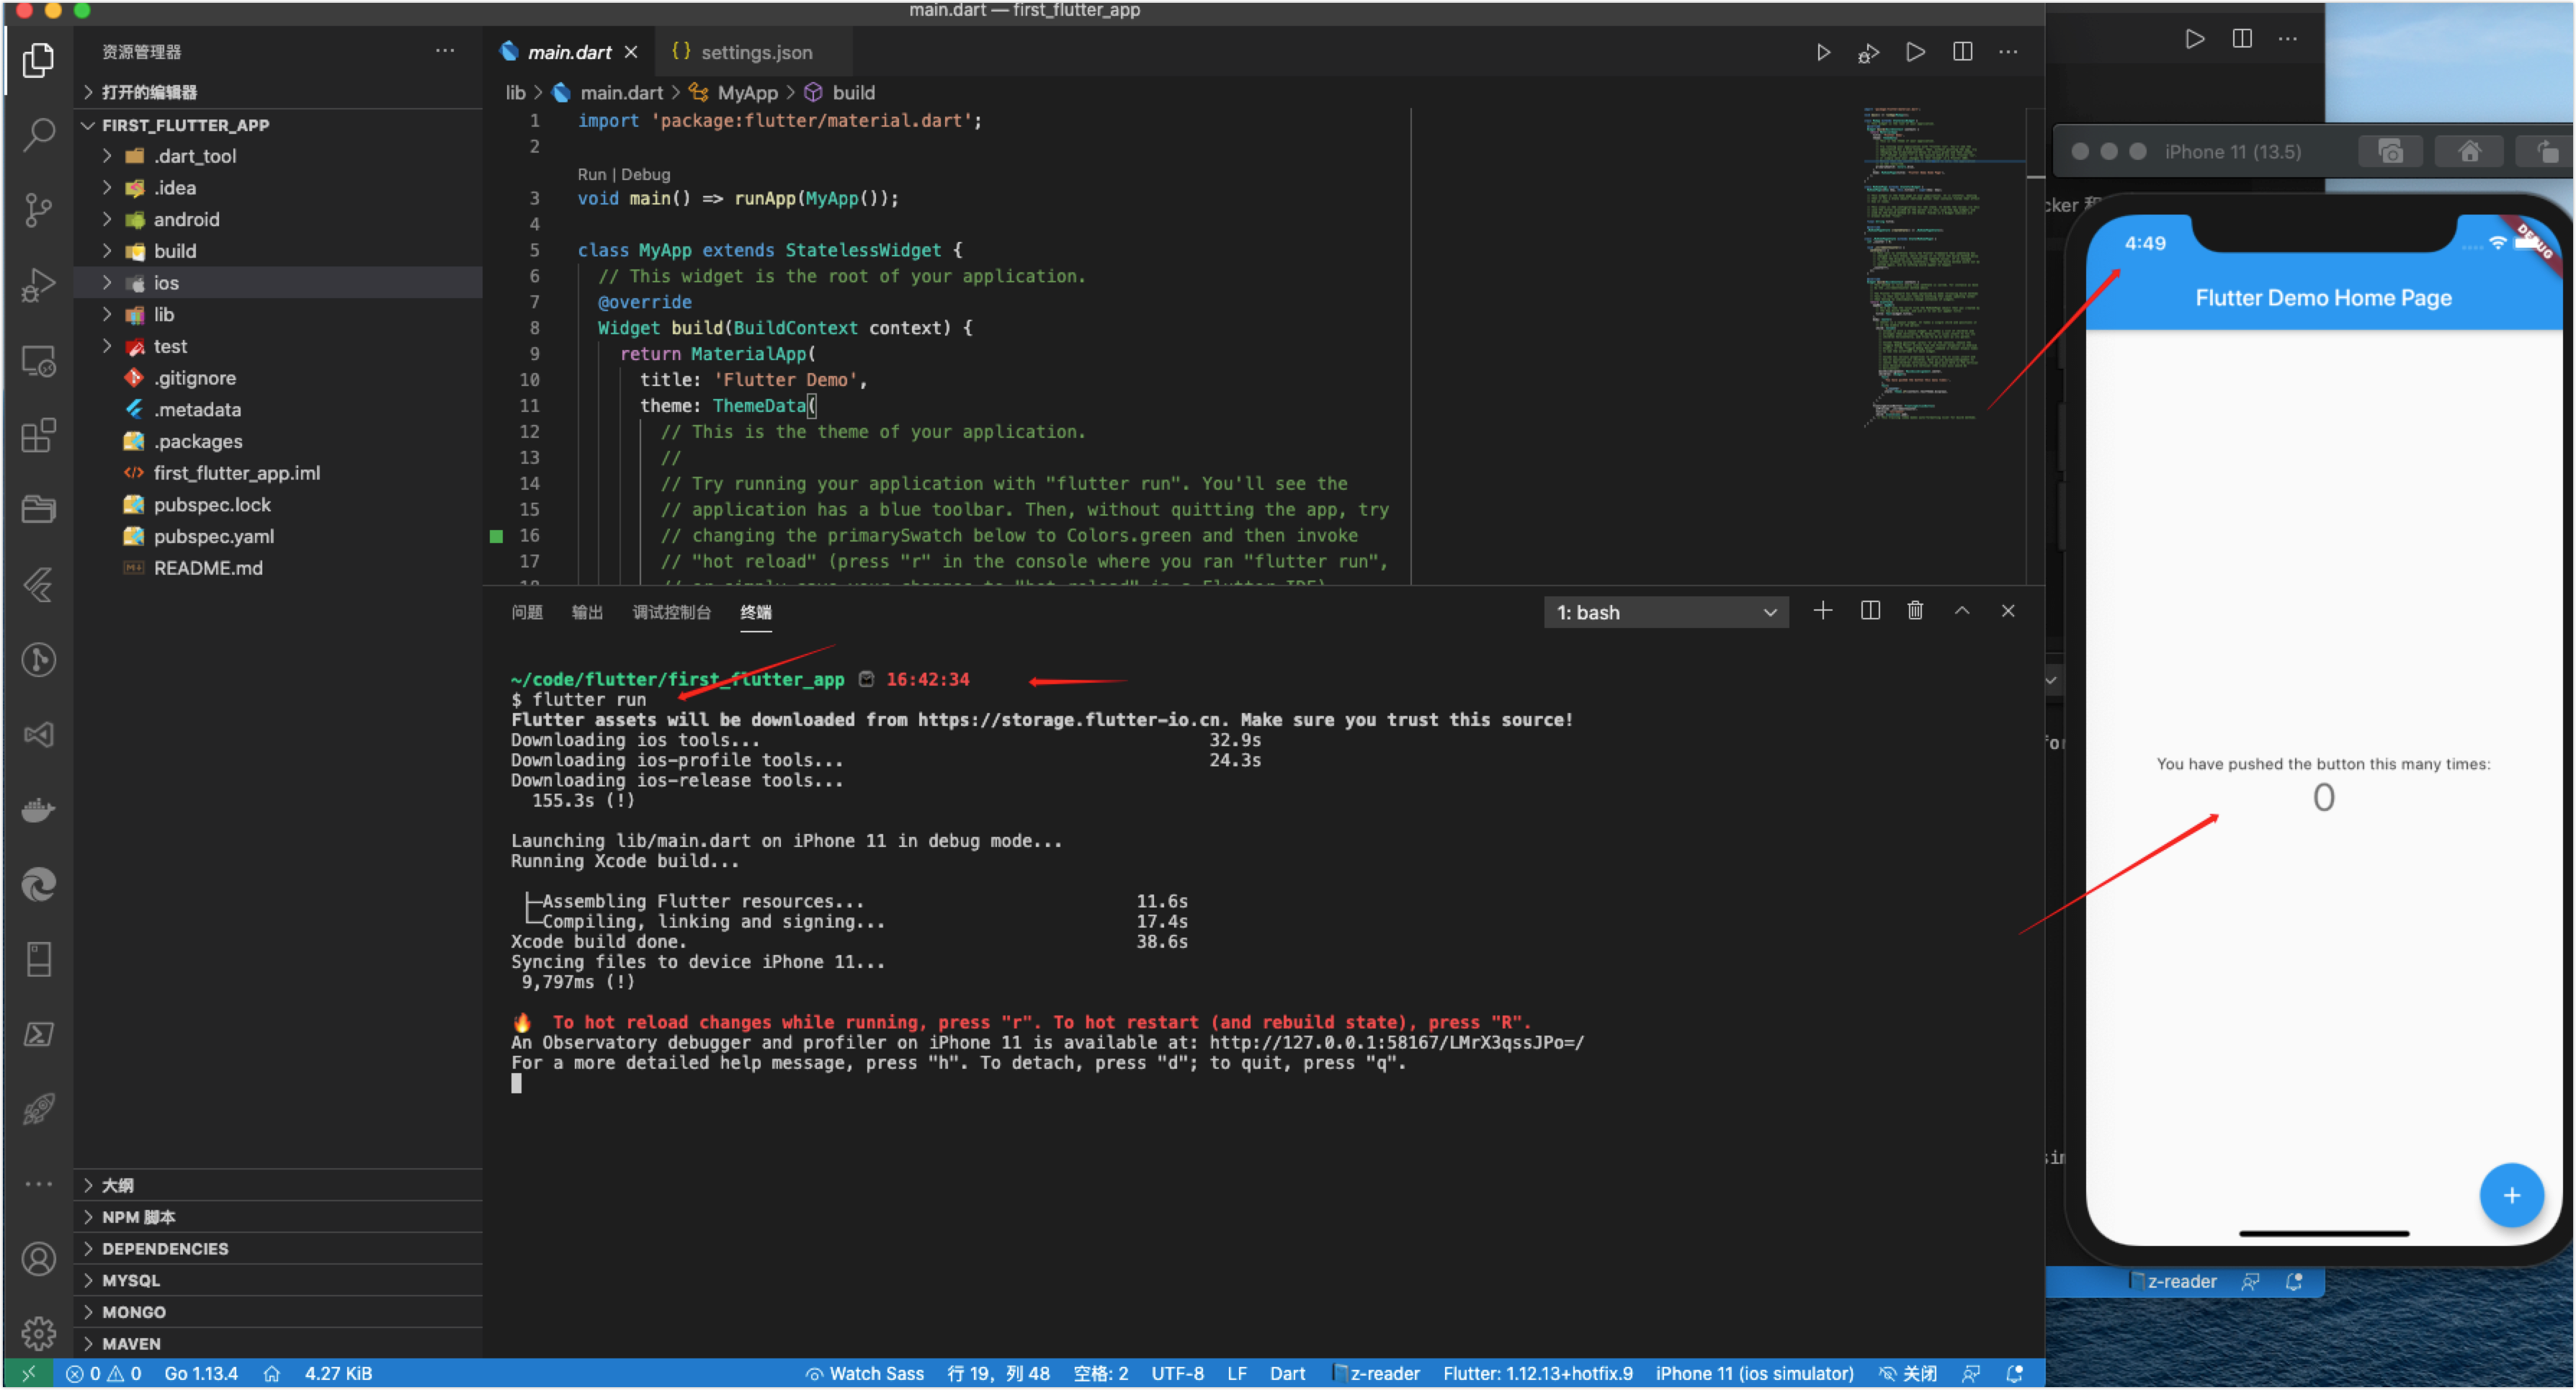Open README.md in the explorer
Image resolution: width=2576 pixels, height=1390 pixels.
[x=278, y=568]
